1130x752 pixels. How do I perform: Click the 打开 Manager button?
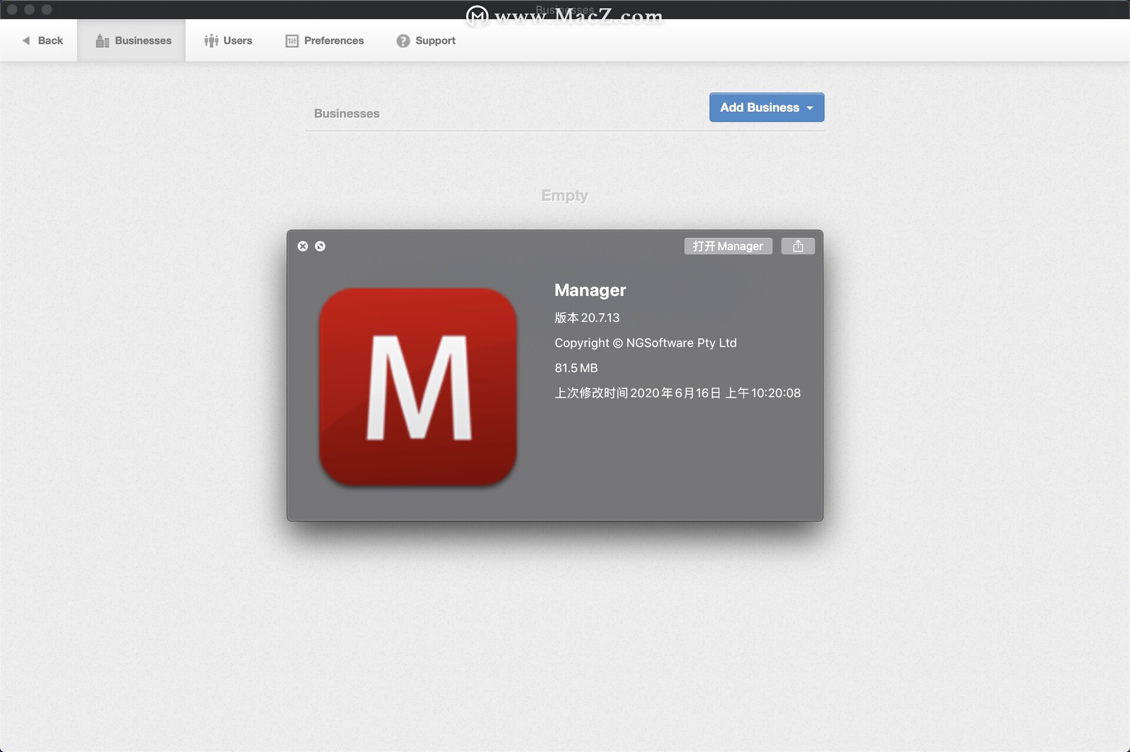(728, 246)
